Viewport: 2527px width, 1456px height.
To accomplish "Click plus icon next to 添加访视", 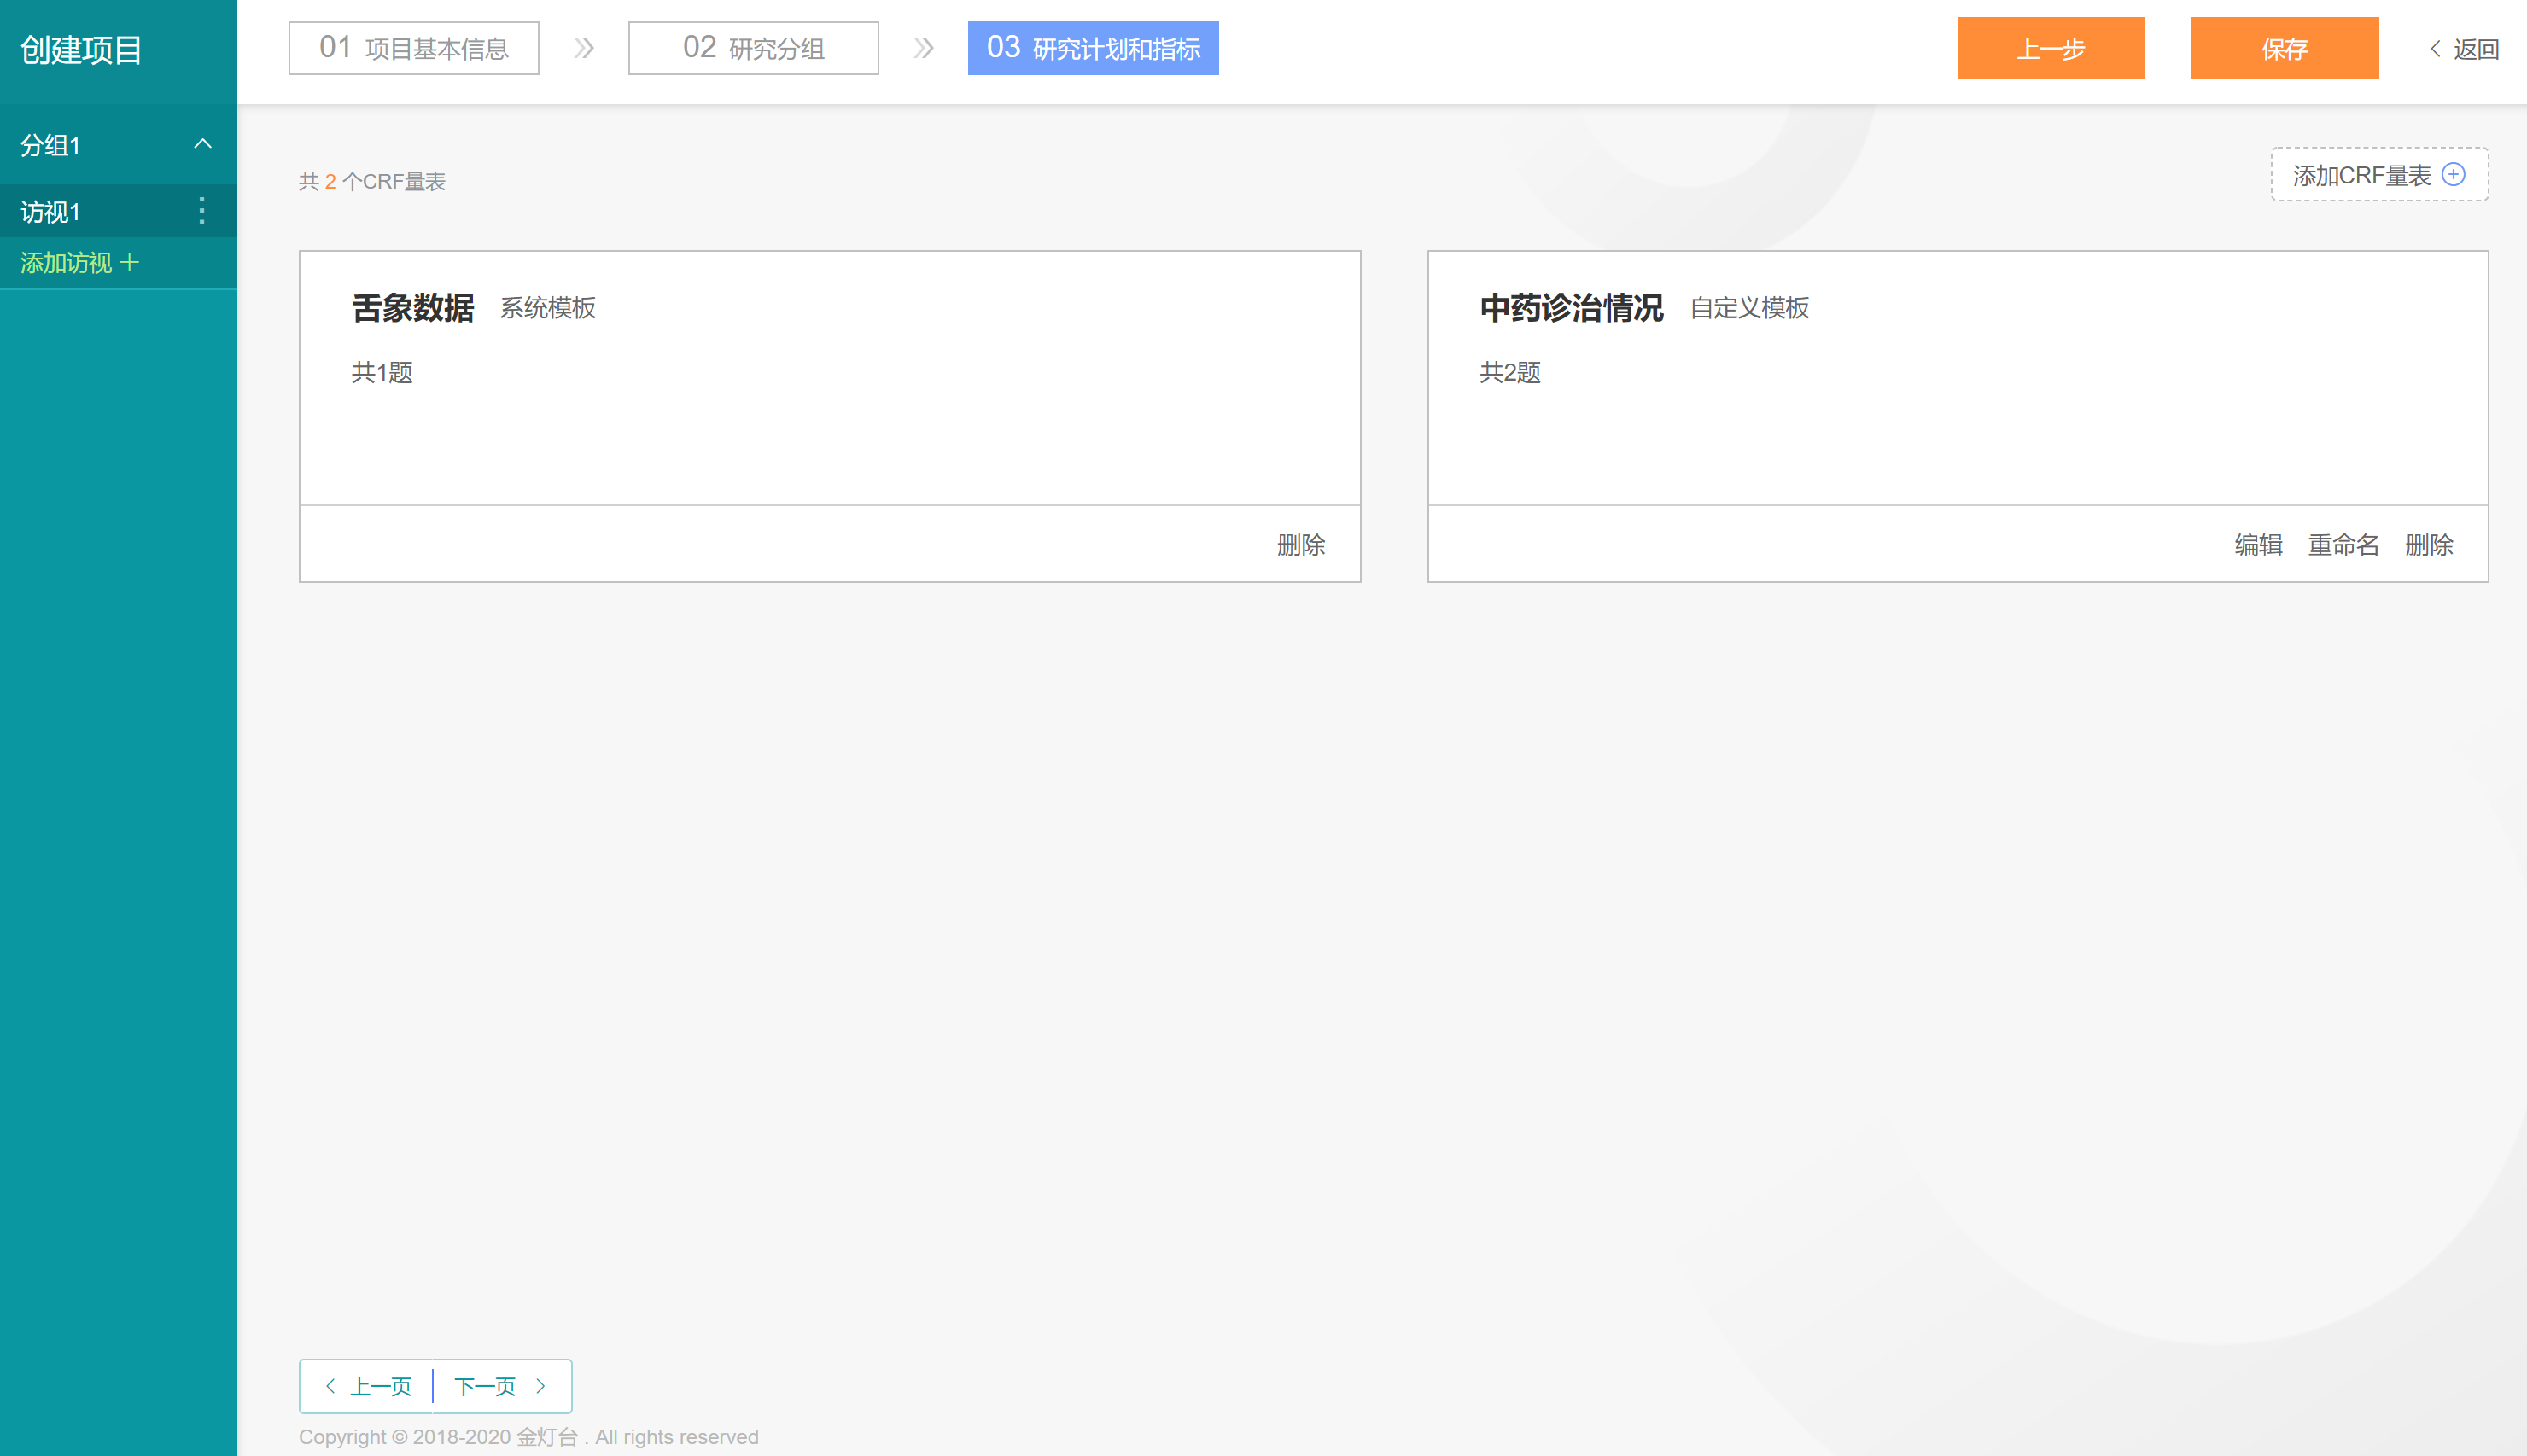I will tap(130, 263).
